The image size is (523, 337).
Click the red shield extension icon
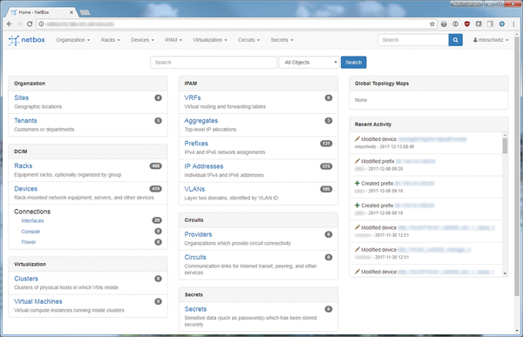point(467,24)
